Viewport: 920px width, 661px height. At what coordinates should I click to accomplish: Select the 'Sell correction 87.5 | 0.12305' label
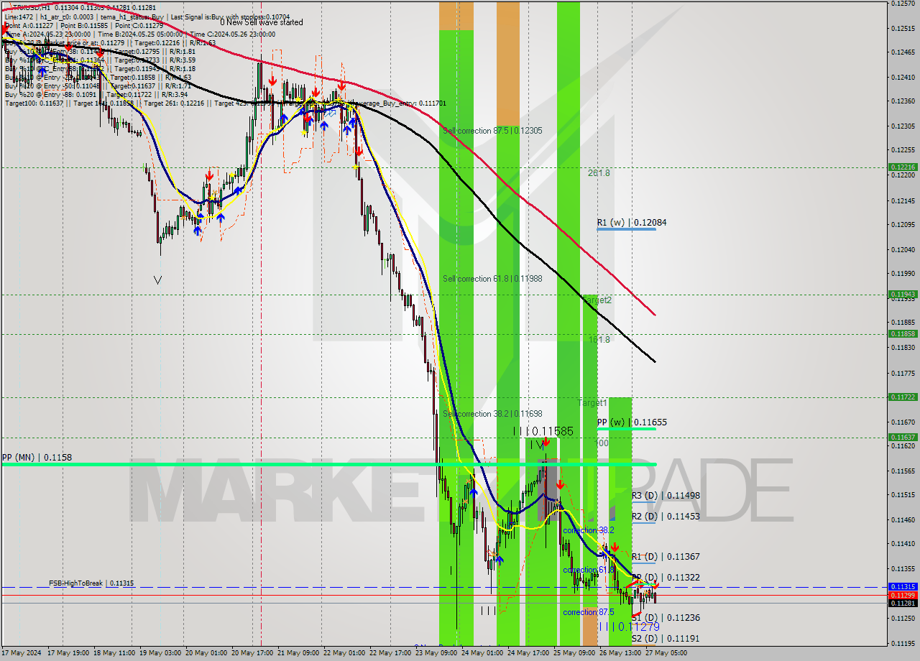pos(492,131)
